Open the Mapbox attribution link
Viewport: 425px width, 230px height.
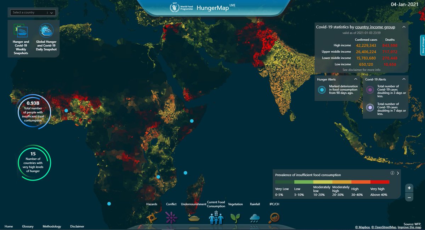coord(362,227)
